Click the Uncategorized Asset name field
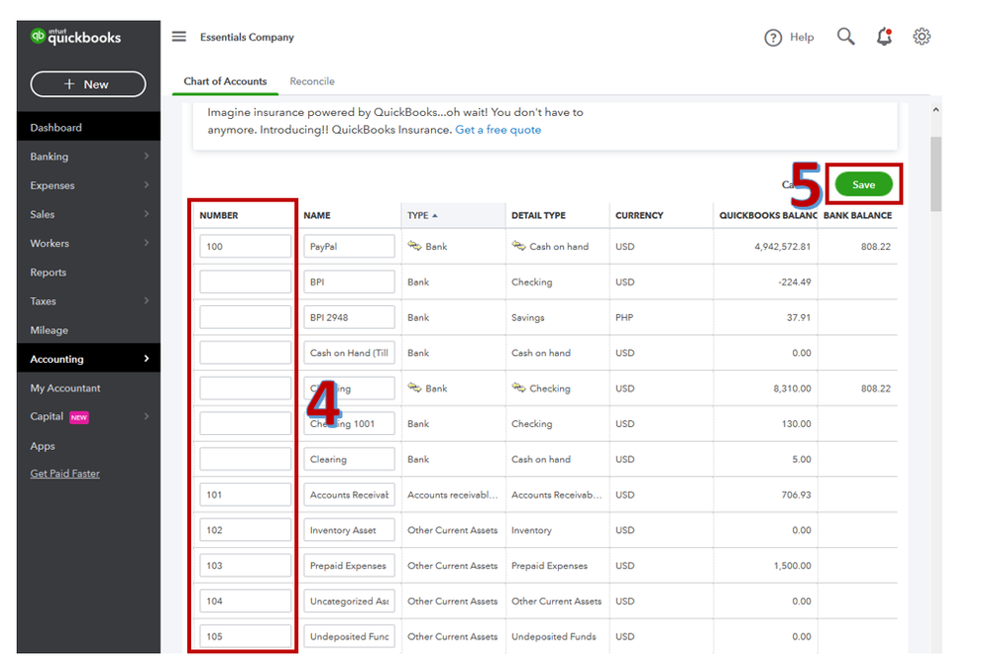The width and height of the screenshot is (990, 672). [349, 601]
